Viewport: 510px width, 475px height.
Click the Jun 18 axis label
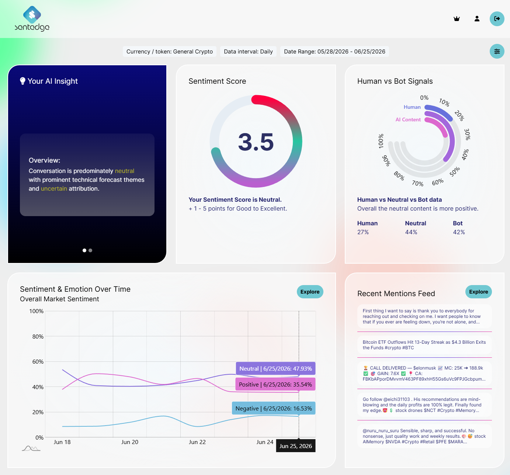[62, 442]
